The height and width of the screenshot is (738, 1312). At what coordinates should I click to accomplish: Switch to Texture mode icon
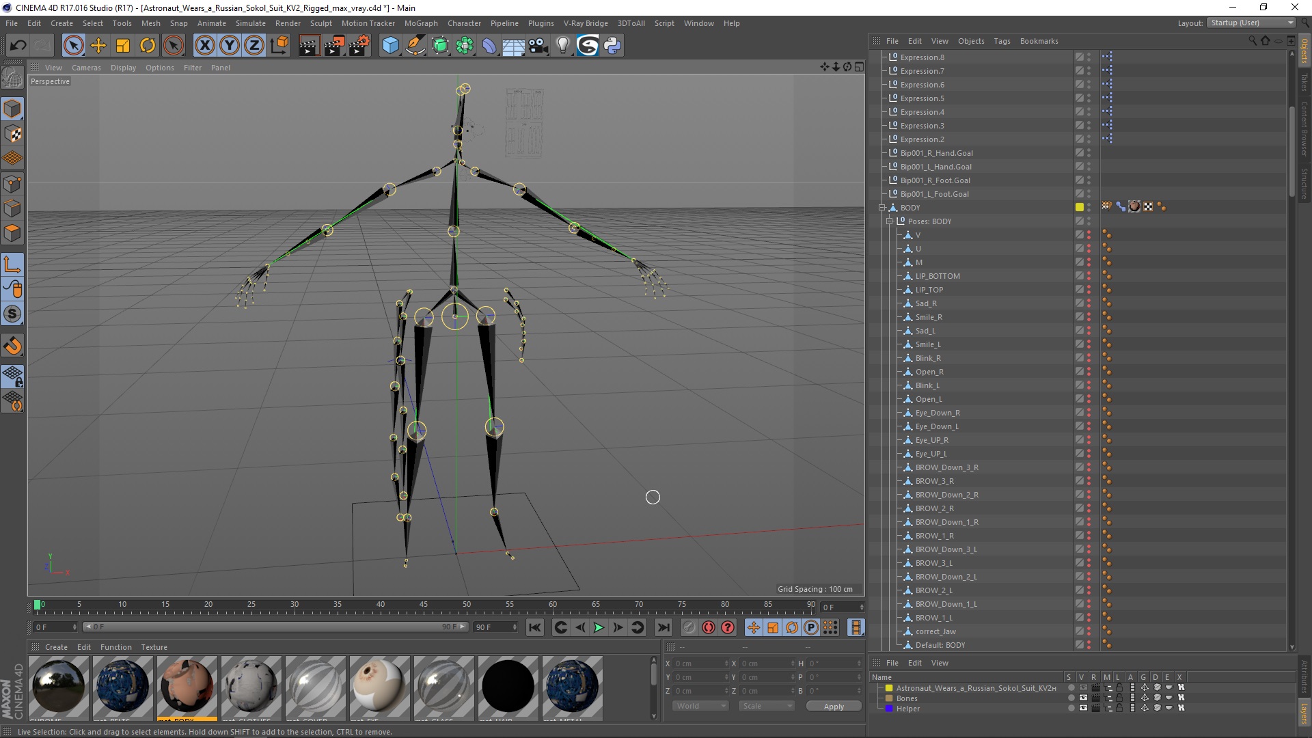click(12, 134)
